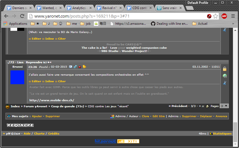Open the mobile-dev.ch signature link
The image size is (239, 148).
click(x=52, y=100)
